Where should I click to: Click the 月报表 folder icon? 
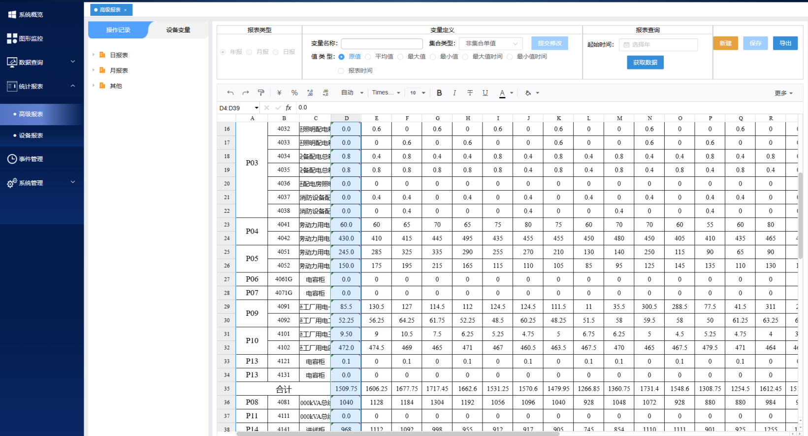pyautogui.click(x=102, y=70)
